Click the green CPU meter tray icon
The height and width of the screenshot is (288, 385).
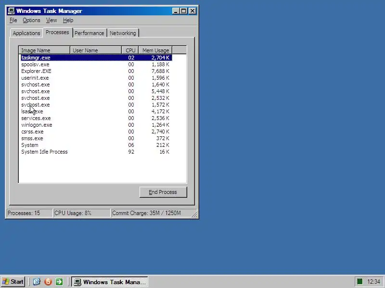coord(359,282)
